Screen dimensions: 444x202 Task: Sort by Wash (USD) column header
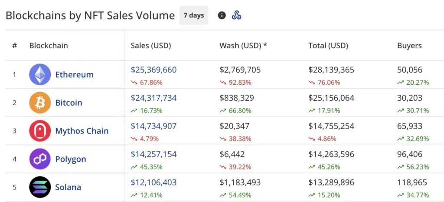243,46
